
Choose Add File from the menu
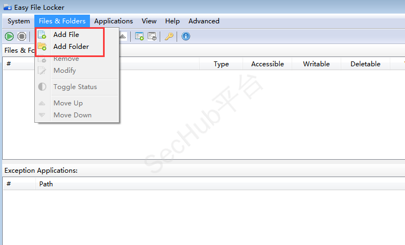(77, 34)
